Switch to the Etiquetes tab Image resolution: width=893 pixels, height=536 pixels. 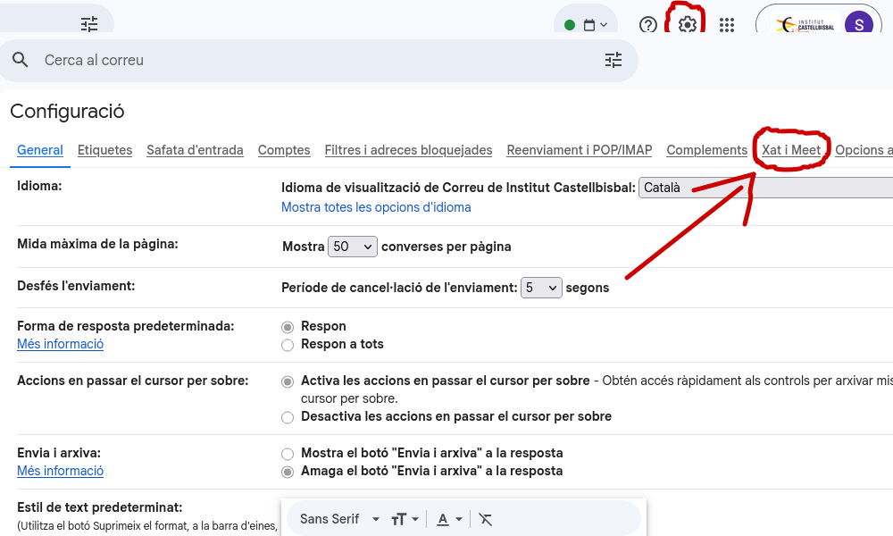click(x=104, y=150)
